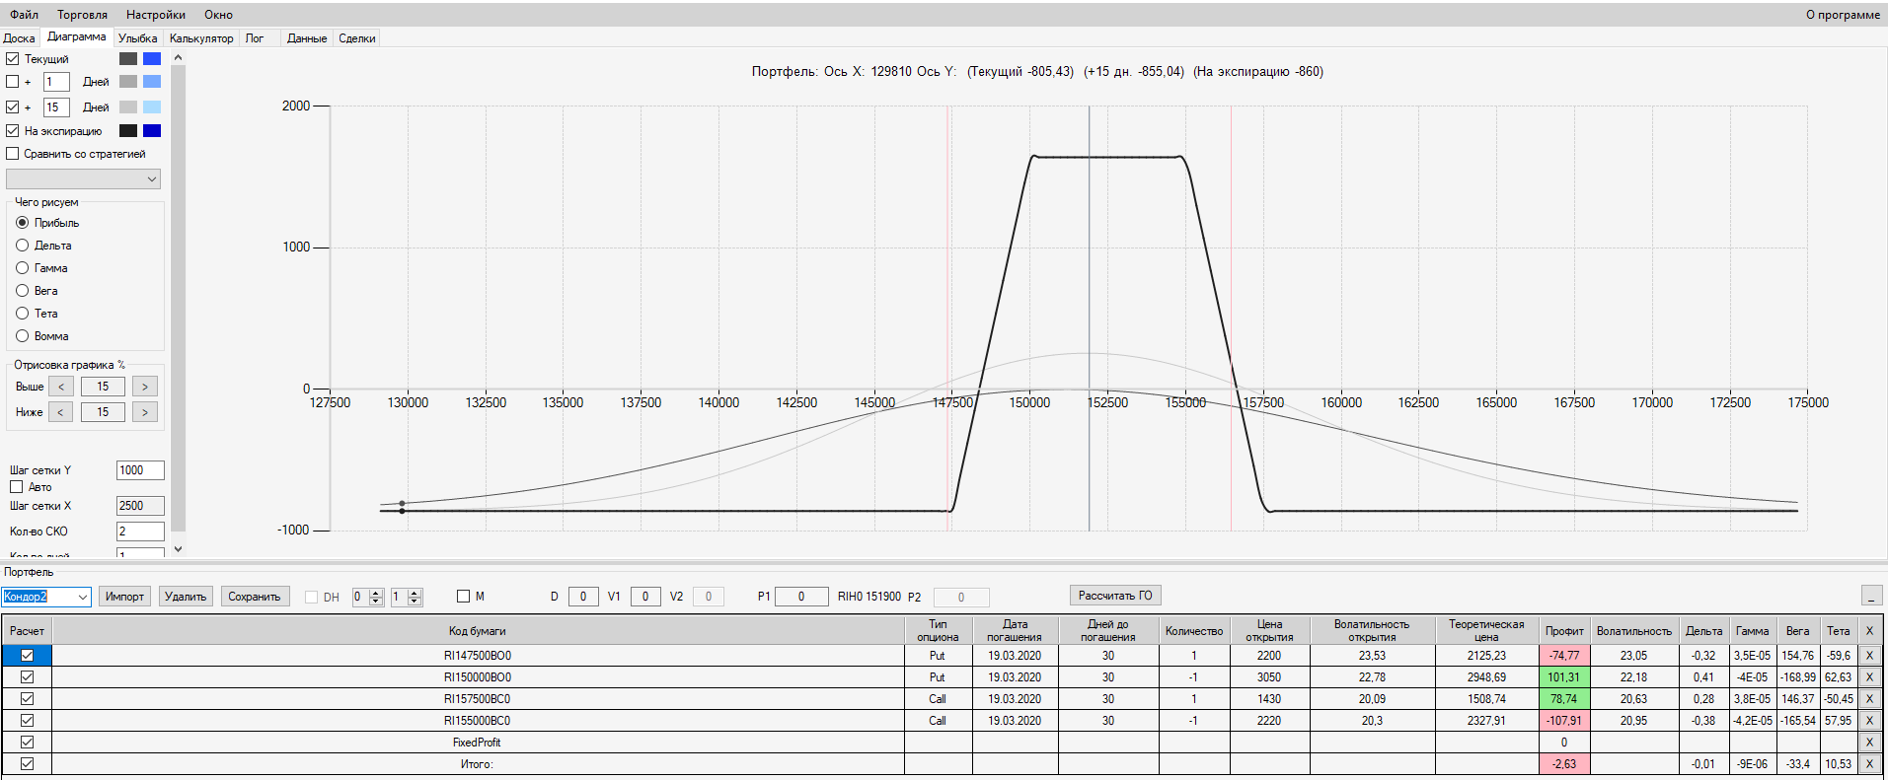1888x780 pixels.
Task: Select the Вега radio button
Action: [x=23, y=291]
